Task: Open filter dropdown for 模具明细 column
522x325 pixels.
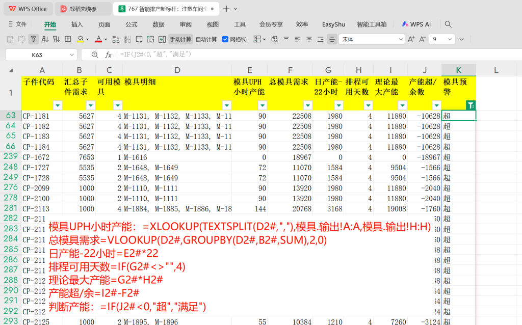Action: click(227, 105)
